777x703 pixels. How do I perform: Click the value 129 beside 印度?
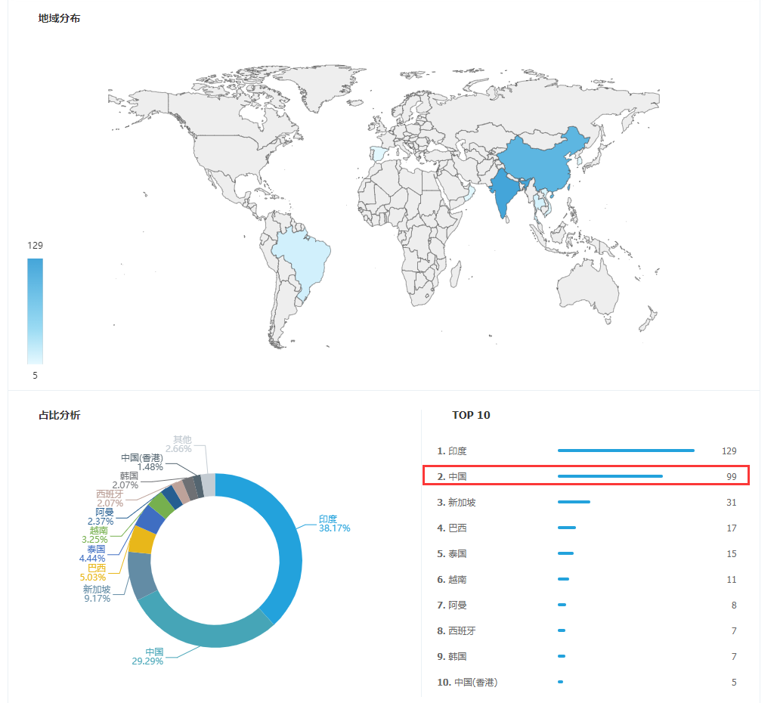729,450
